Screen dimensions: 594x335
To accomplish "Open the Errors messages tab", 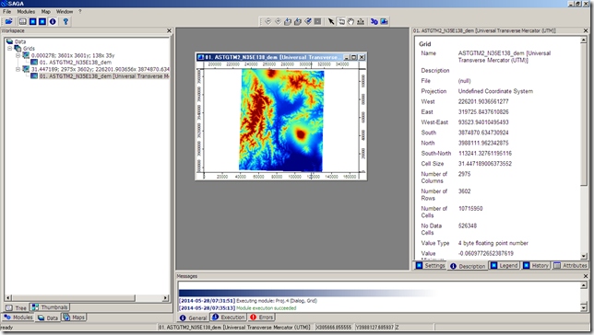I will [x=262, y=318].
